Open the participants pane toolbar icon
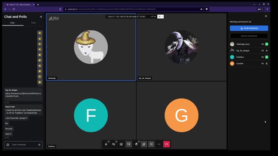The height and width of the screenshot is (156, 278). click(x=144, y=144)
